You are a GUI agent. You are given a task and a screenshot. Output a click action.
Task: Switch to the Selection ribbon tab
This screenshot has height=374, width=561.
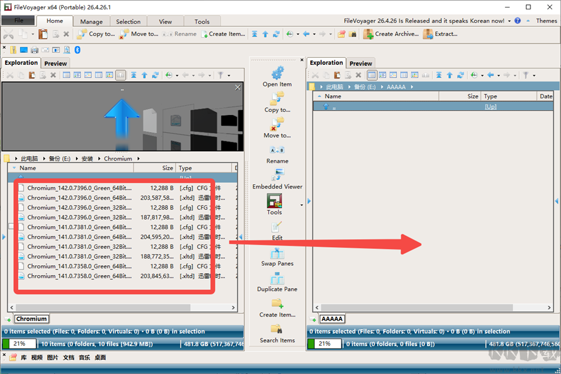coord(128,21)
